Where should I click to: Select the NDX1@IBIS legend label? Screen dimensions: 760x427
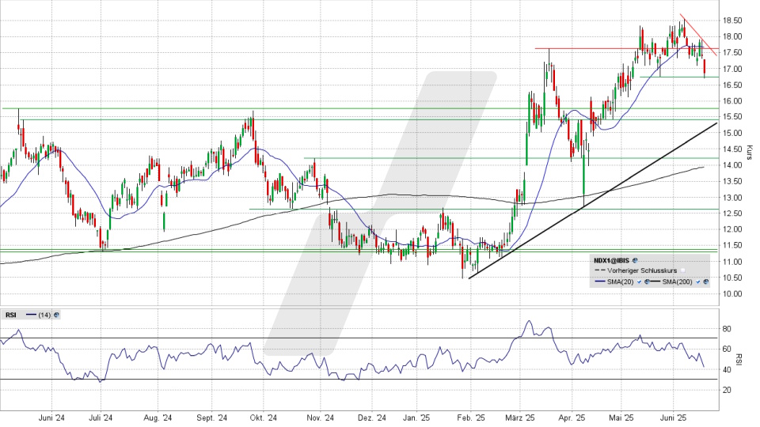coord(612,260)
